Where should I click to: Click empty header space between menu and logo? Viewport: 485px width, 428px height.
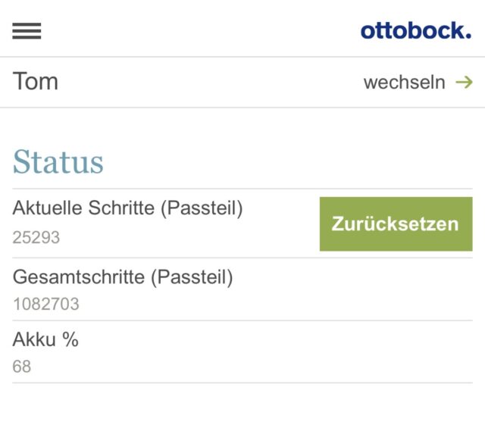[197, 30]
